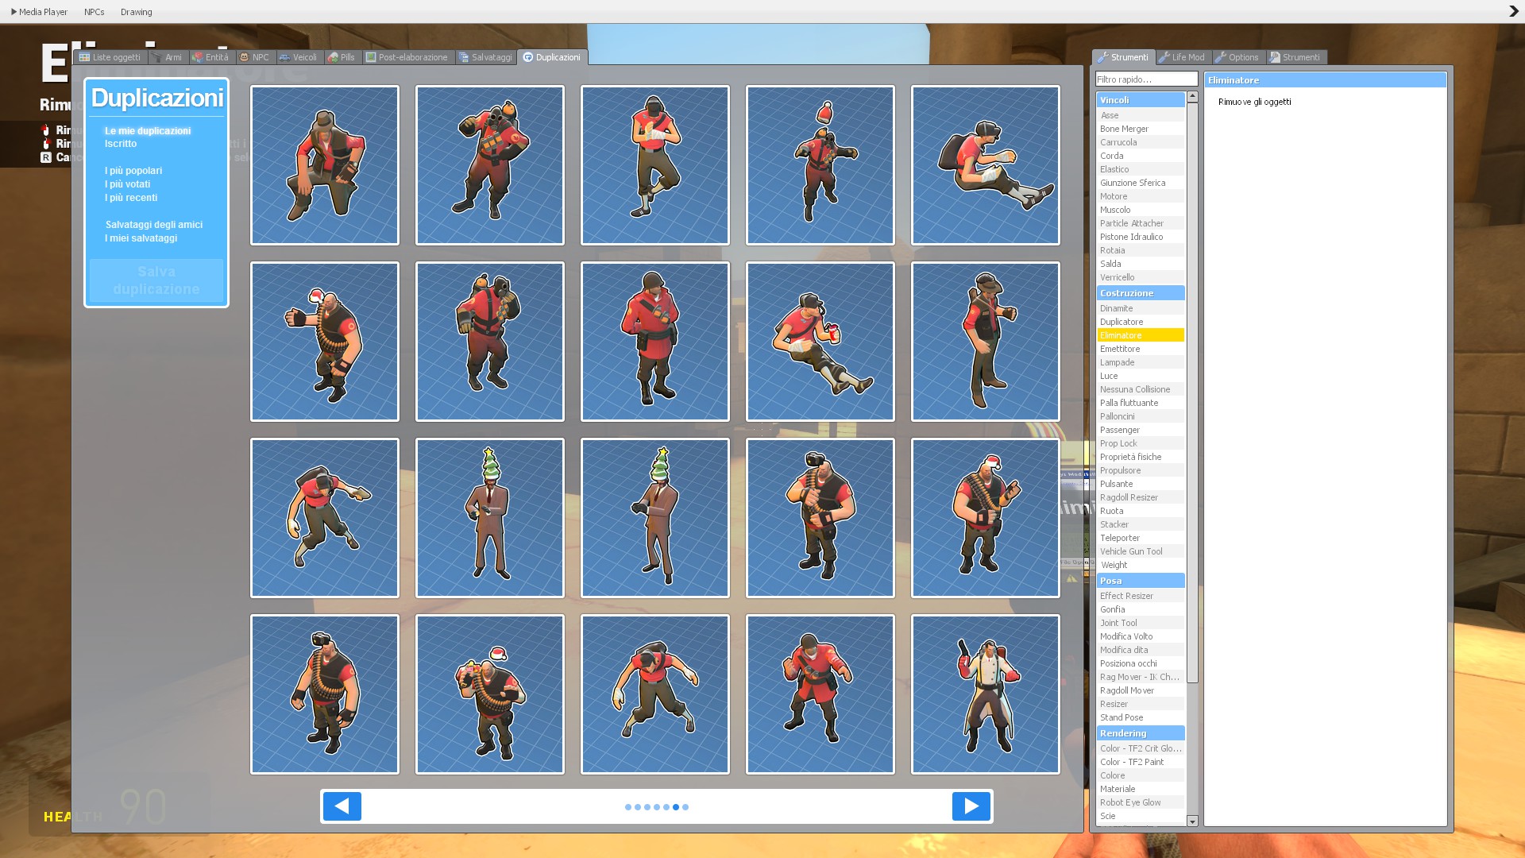Click the Salva duplicazione button
1525x858 pixels.
click(156, 280)
